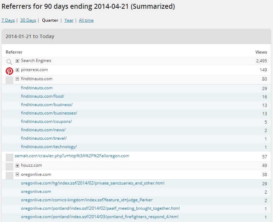Click the Search Engines label
The image size is (273, 222).
coord(36,61)
